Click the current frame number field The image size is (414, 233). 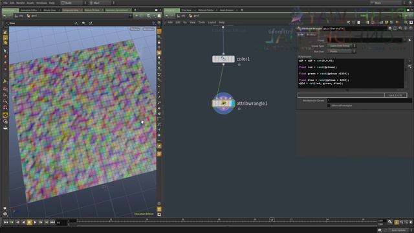click(x=61, y=223)
